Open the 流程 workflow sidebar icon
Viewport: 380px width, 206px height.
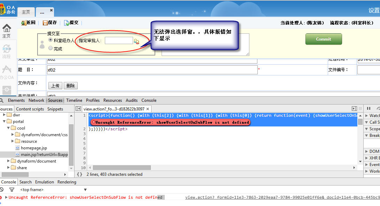(x=7, y=51)
